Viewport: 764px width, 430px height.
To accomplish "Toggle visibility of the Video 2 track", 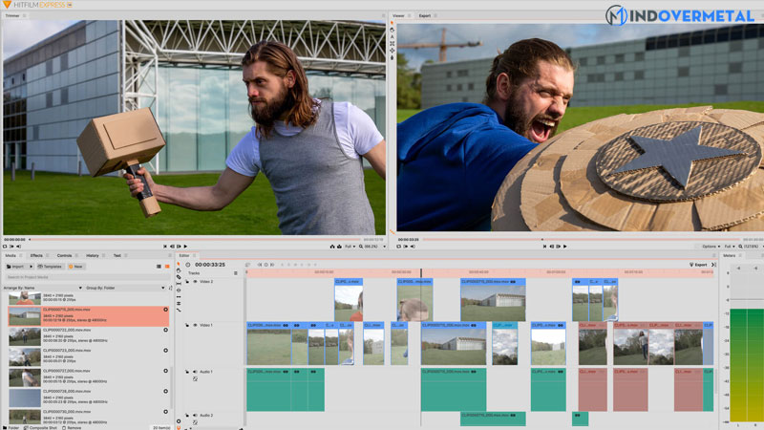I will click(195, 282).
